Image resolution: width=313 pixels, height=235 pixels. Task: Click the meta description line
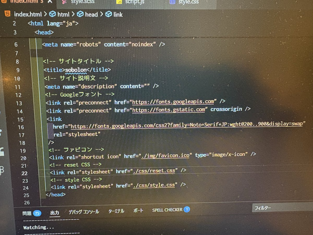pos(101,86)
